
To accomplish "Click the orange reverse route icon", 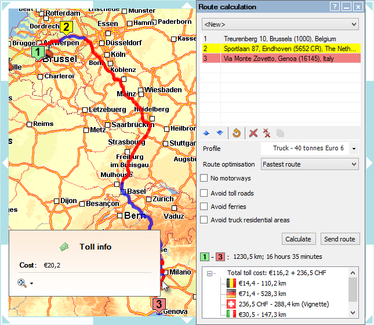I will point(236,133).
